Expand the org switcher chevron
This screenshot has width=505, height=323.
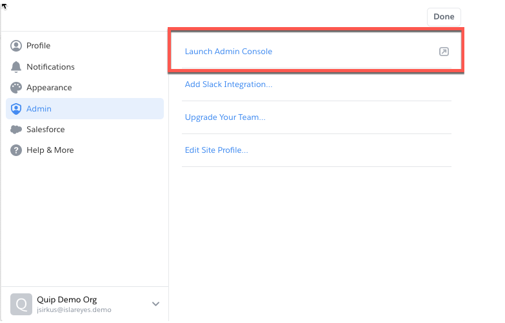155,304
